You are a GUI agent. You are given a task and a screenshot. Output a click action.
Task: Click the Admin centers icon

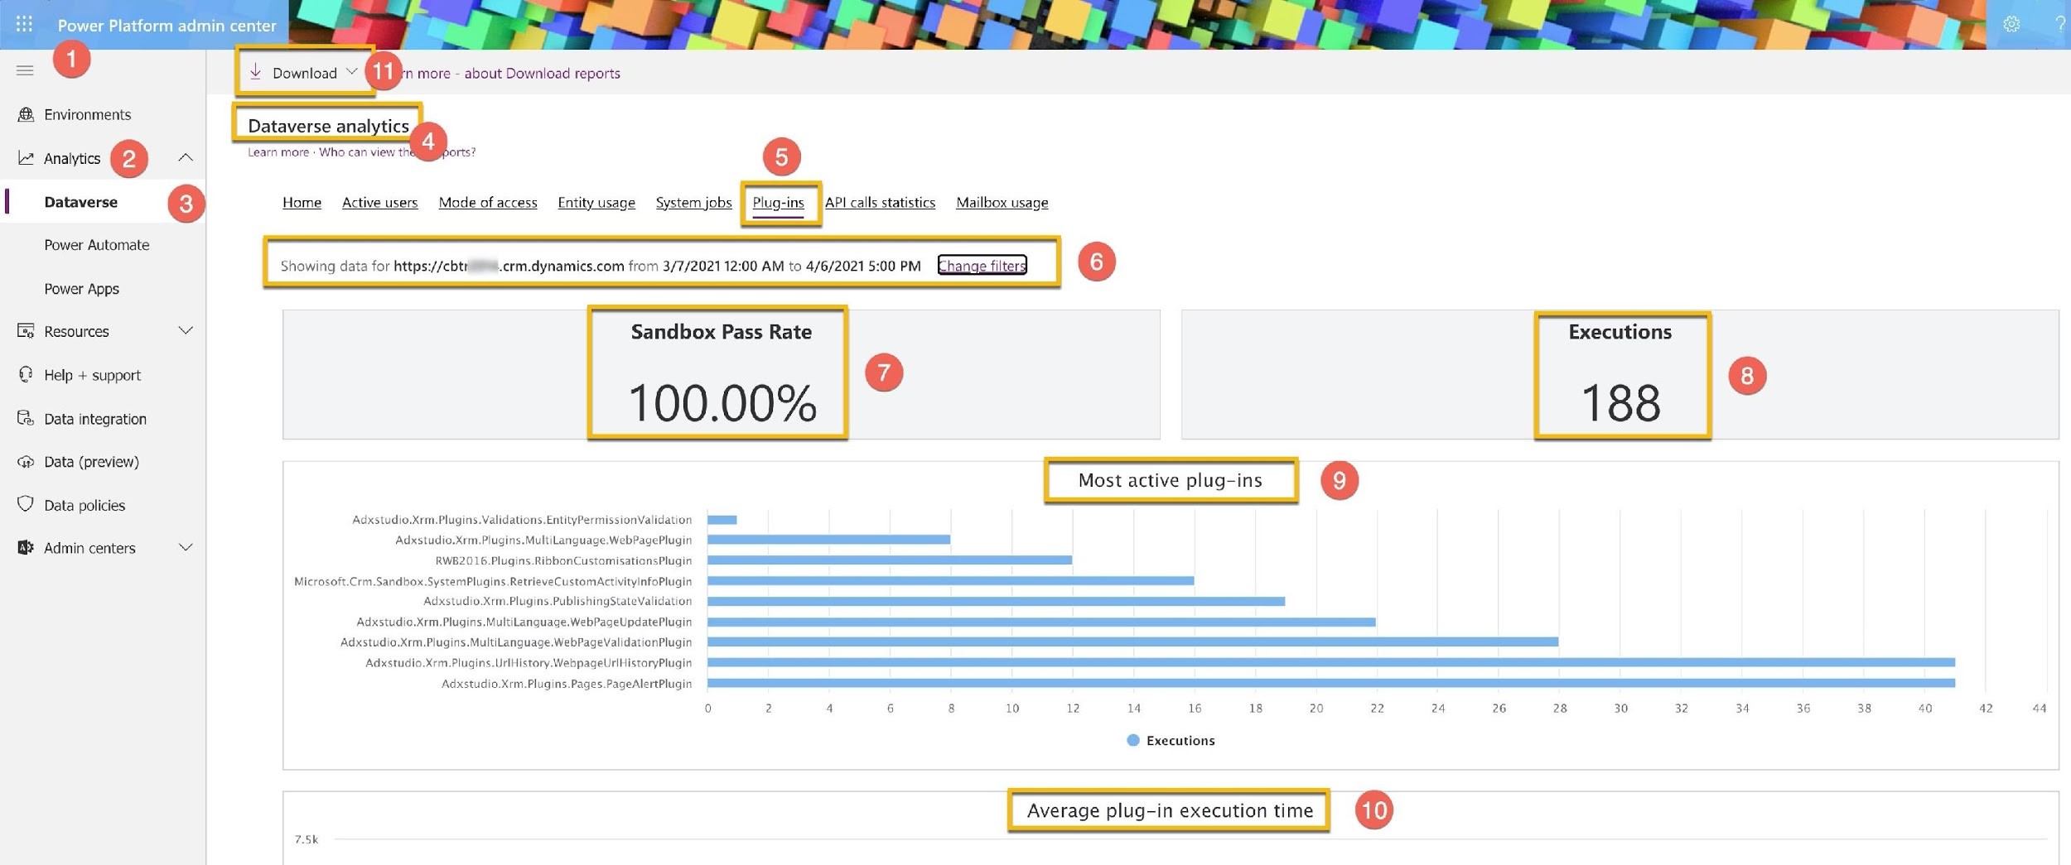click(x=26, y=547)
